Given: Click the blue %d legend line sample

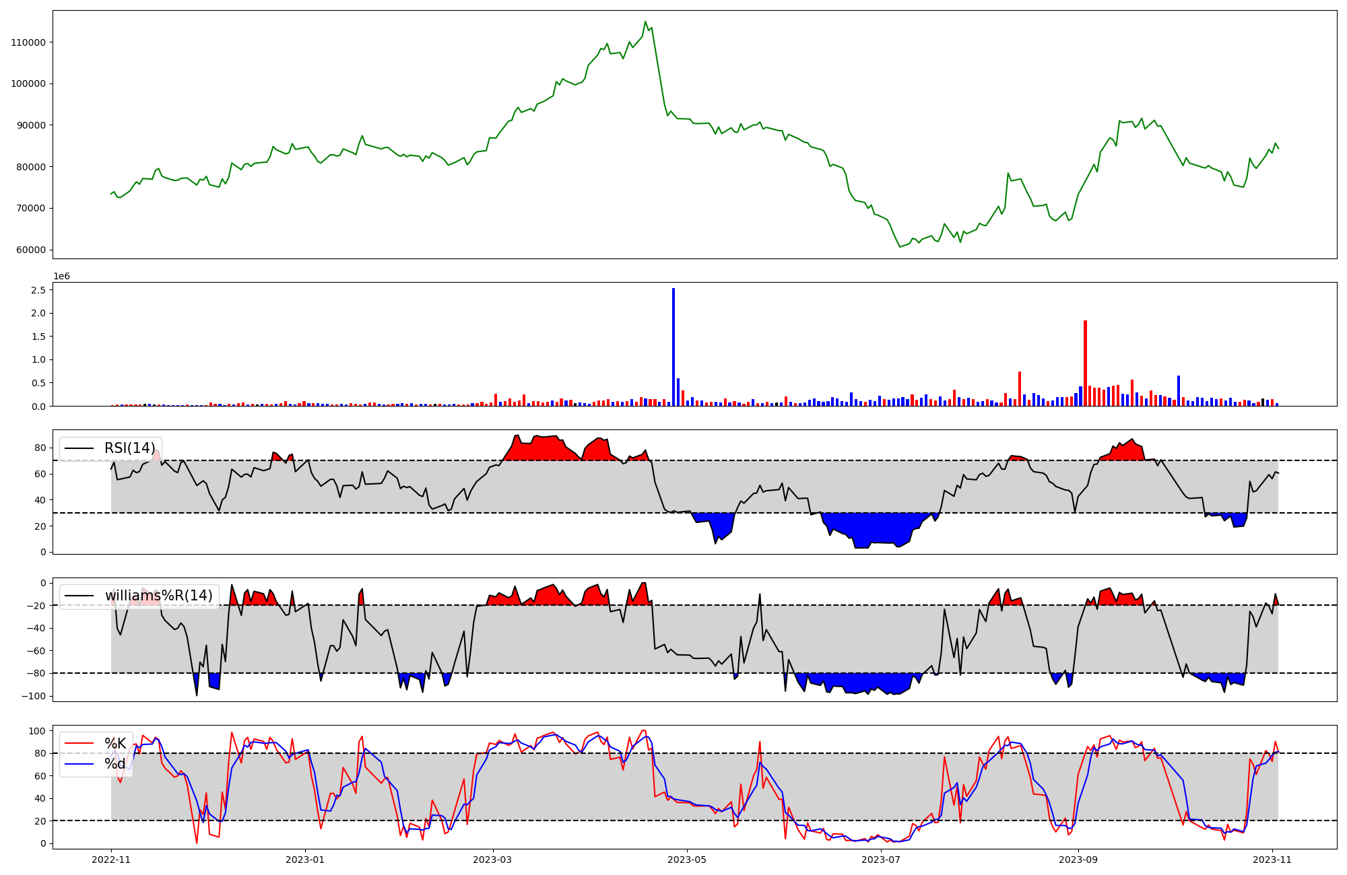Looking at the screenshot, I should point(79,764).
